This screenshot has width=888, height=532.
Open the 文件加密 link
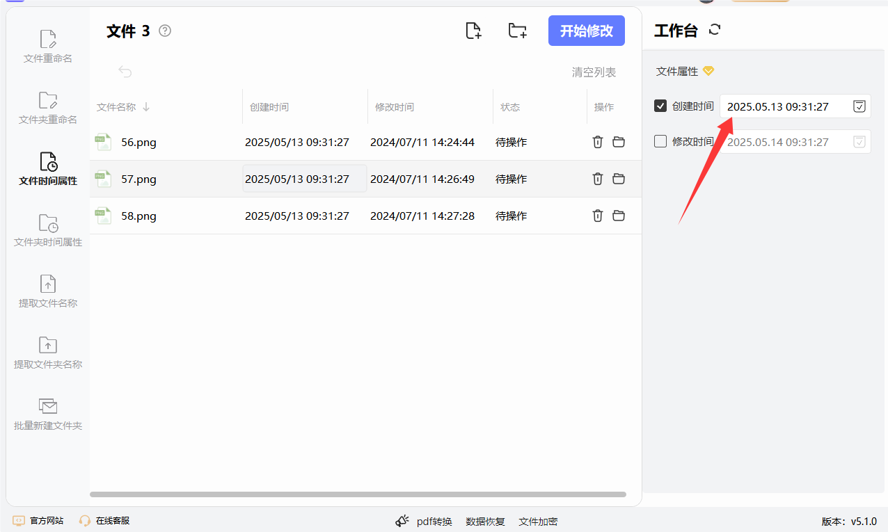pos(538,522)
